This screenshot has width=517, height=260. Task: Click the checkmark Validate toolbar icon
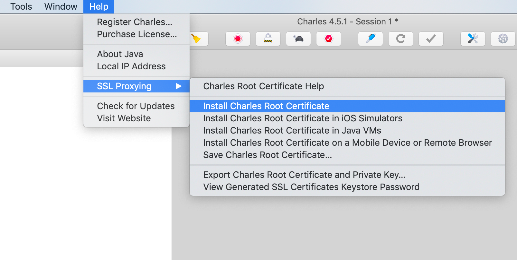431,39
